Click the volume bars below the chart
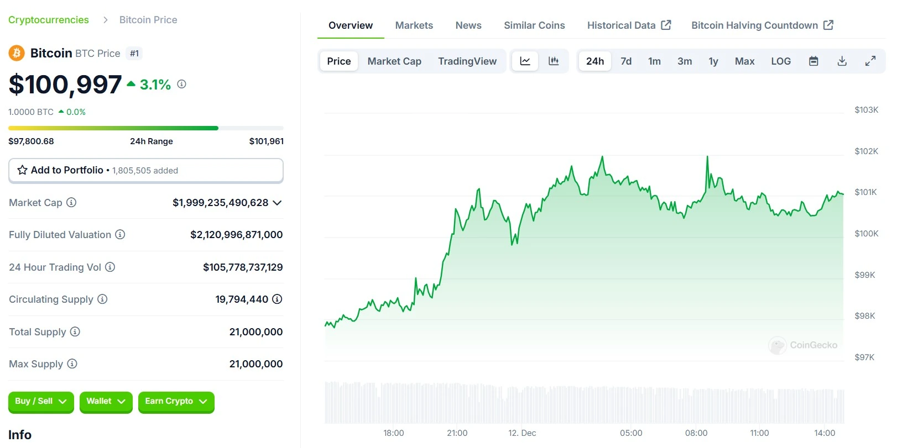 (584, 403)
